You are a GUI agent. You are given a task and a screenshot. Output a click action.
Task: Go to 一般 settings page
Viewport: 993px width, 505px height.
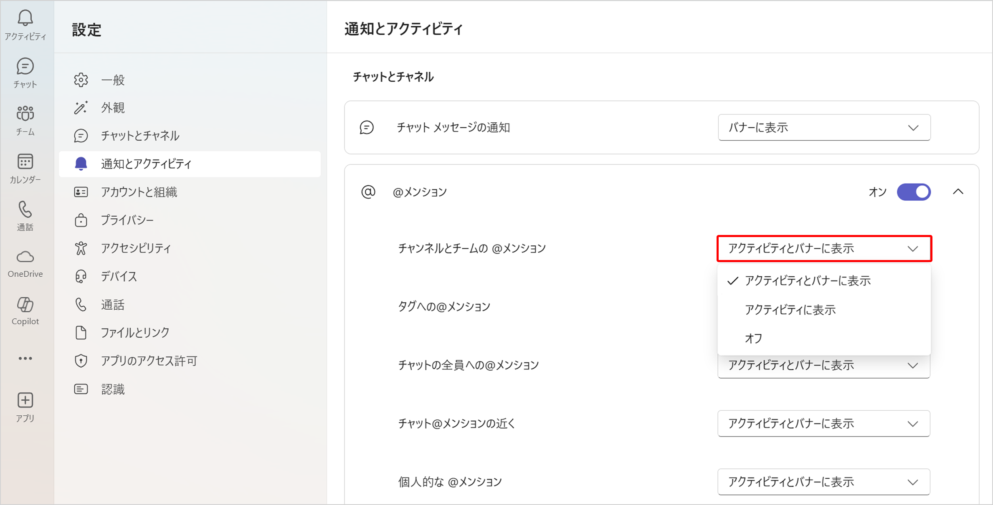click(113, 80)
